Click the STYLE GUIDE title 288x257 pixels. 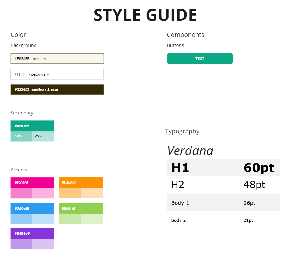145,15
